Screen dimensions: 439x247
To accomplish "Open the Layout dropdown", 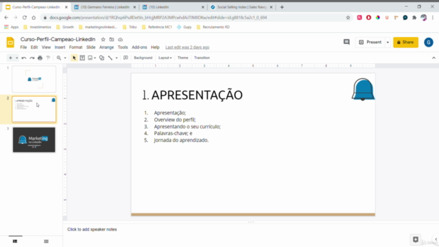I will [x=165, y=58].
